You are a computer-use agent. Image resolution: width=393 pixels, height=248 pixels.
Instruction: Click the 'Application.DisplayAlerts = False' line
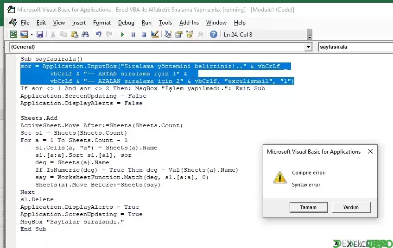pos(82,103)
